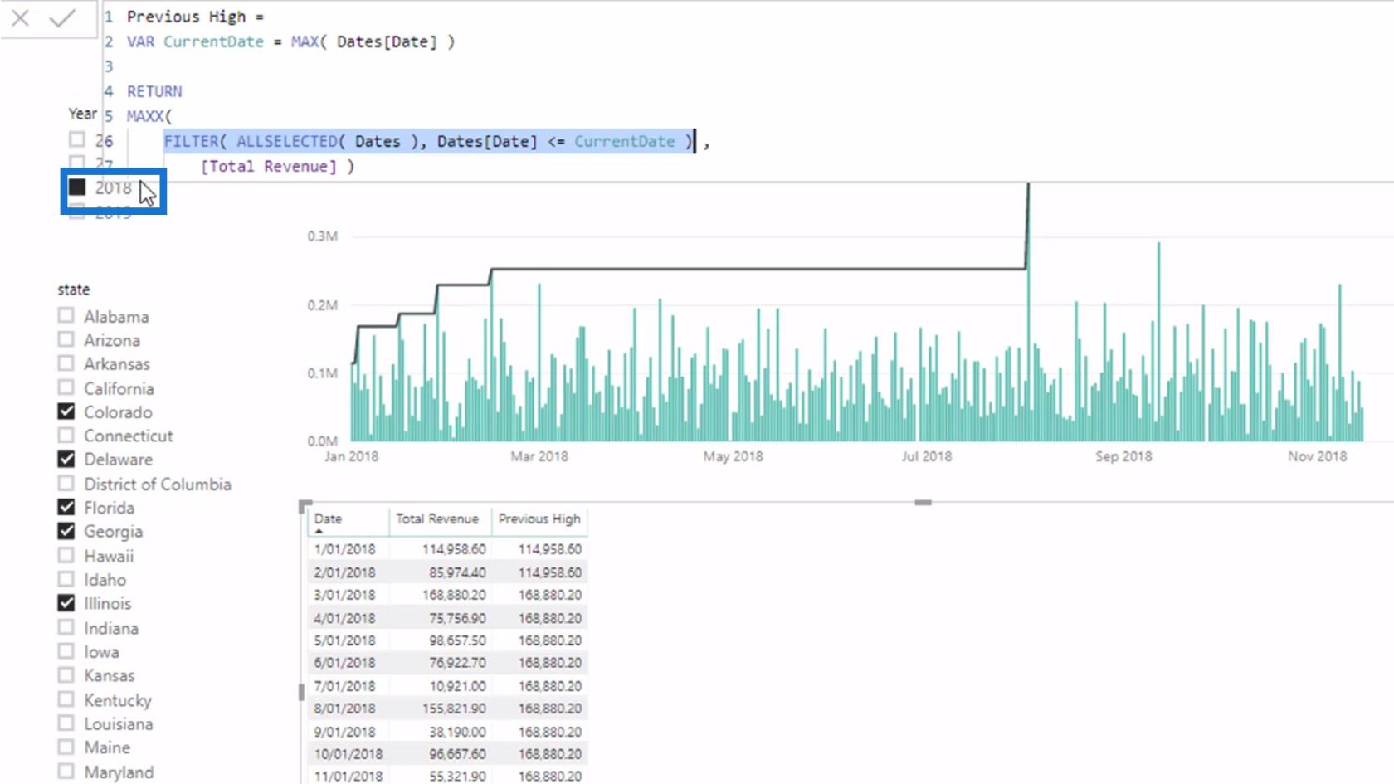Check the Hawaii state checkbox
The width and height of the screenshot is (1394, 784).
pos(66,555)
